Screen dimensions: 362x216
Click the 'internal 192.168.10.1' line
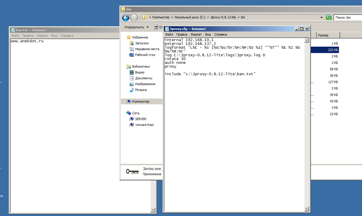(x=189, y=40)
